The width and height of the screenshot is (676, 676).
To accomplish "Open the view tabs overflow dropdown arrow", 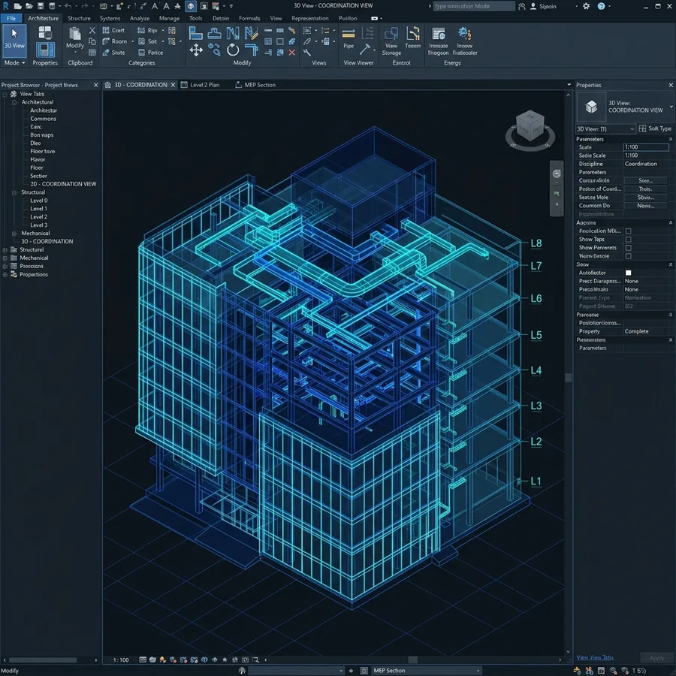I will pos(569,85).
